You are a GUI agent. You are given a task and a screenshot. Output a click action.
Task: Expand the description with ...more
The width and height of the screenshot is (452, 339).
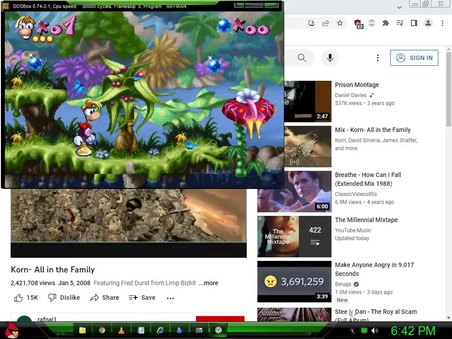pyautogui.click(x=208, y=283)
